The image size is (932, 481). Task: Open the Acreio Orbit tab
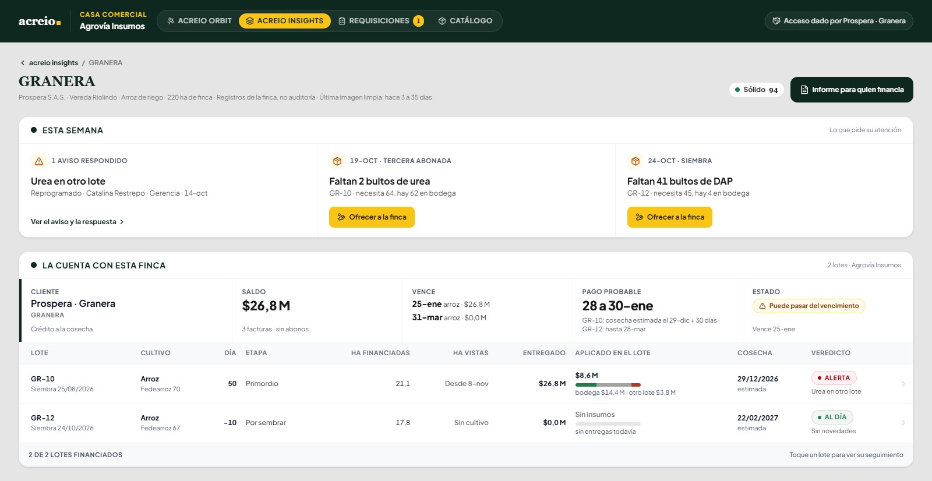(199, 21)
